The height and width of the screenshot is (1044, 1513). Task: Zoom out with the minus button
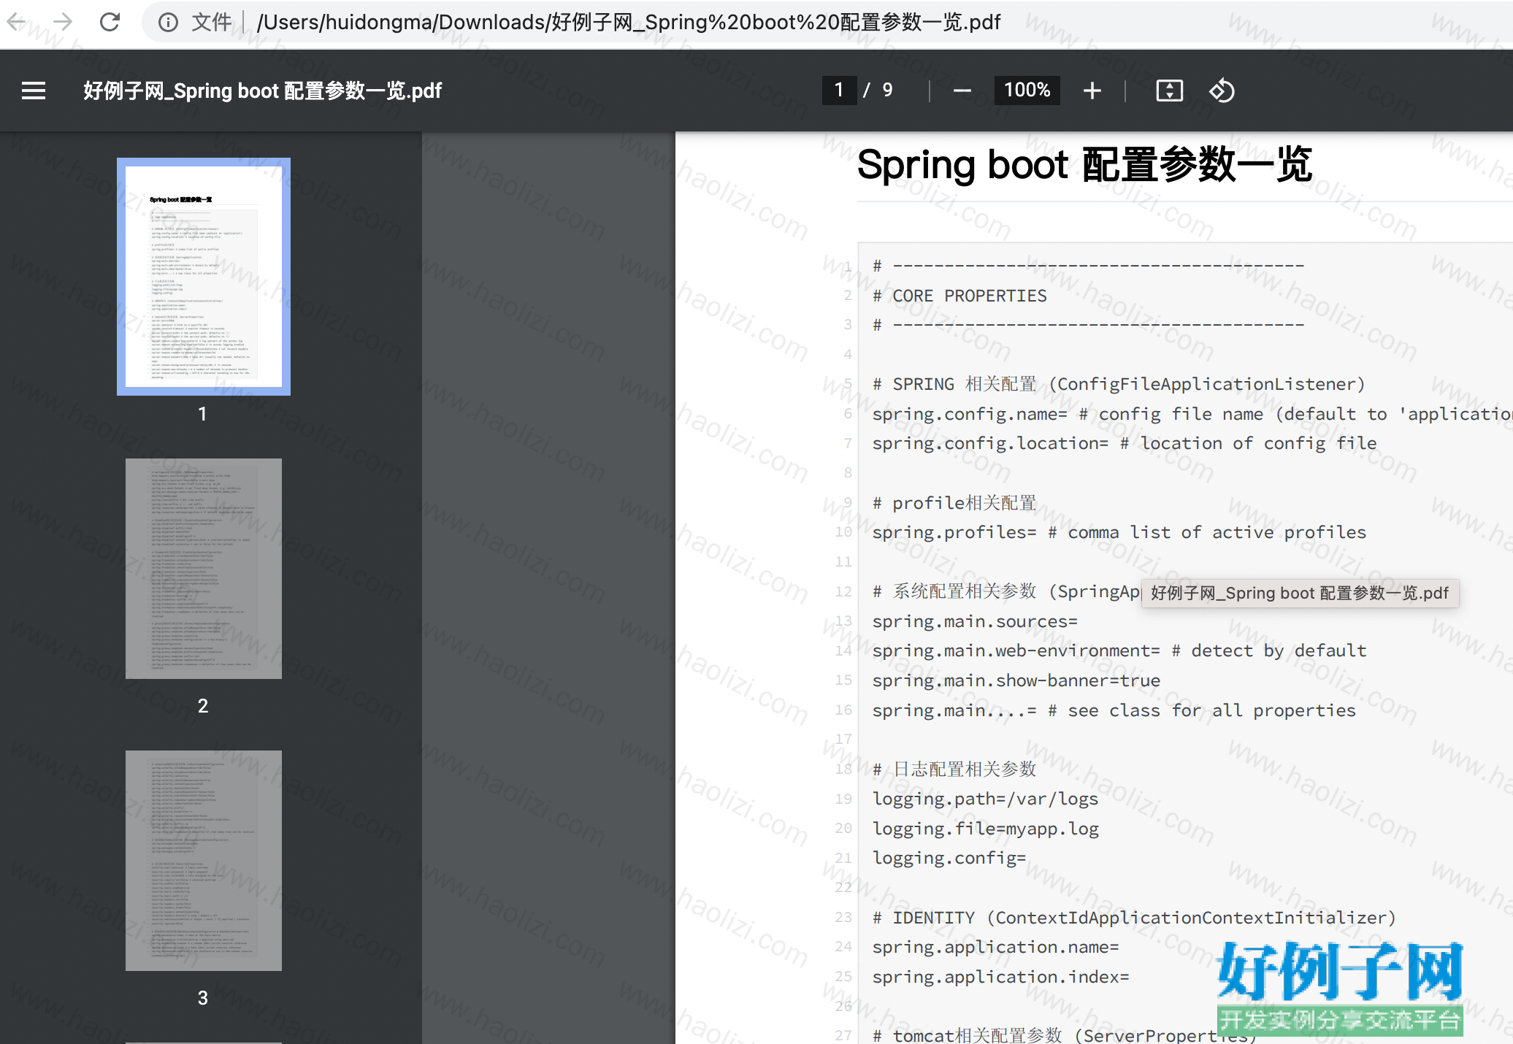962,91
